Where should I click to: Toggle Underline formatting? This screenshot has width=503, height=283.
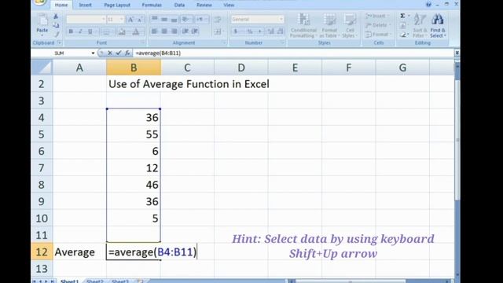(90, 31)
